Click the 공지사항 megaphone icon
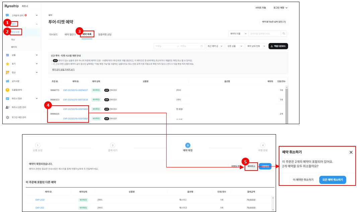Image resolution: width=357 pixels, height=212 pixels. coord(7,81)
